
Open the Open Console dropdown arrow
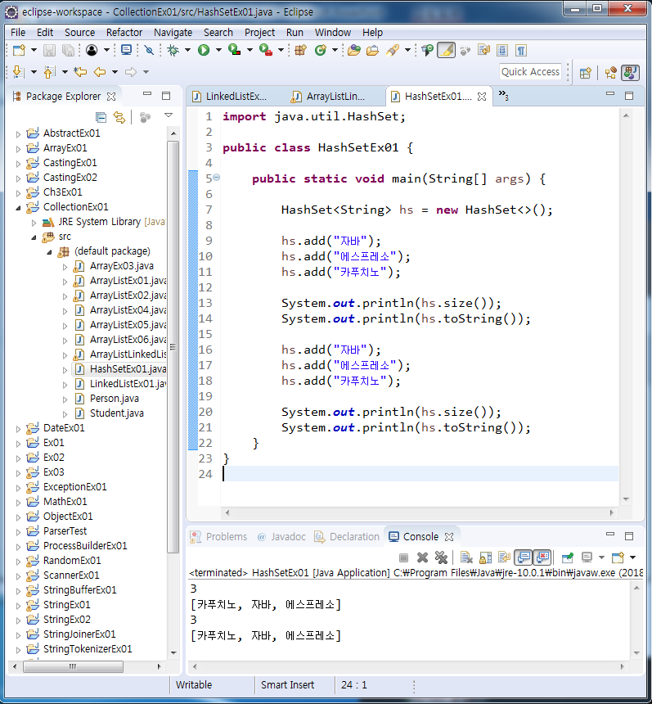pos(632,557)
